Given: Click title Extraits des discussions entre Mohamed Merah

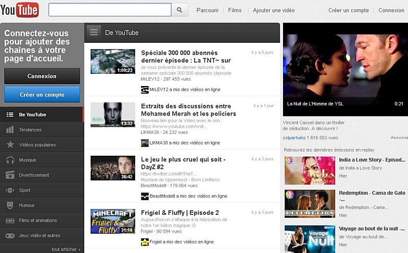Looking at the screenshot, I should [188, 110].
